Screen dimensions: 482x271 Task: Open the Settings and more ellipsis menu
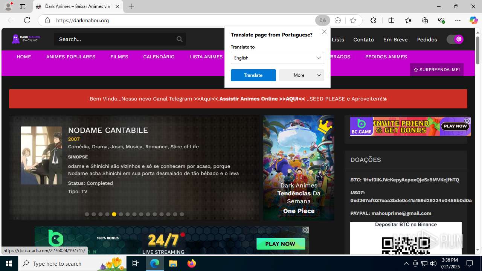tap(458, 20)
